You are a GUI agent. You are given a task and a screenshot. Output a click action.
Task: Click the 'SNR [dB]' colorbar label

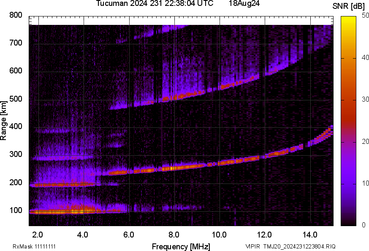click(348, 6)
